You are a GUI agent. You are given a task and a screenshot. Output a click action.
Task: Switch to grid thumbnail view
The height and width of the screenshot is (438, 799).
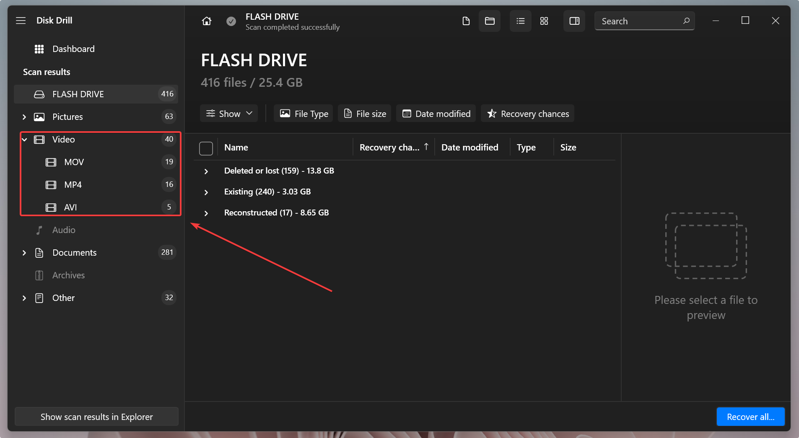point(544,21)
